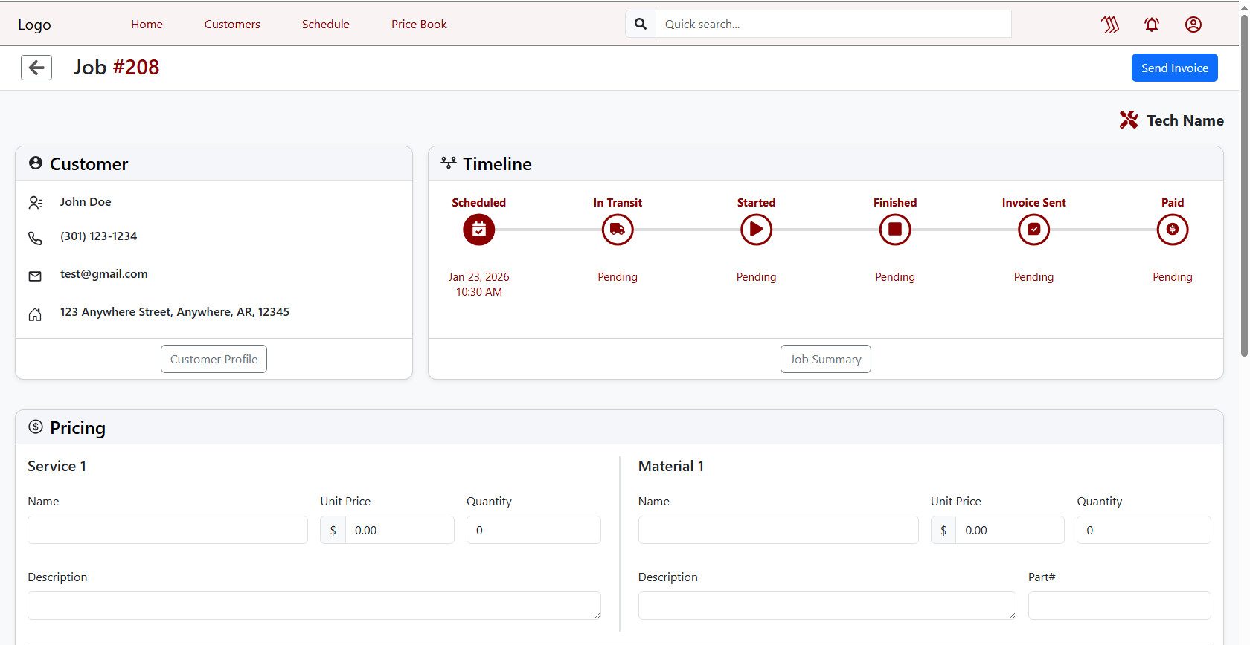Viewport: 1250px width, 645px height.
Task: Click the back arrow button
Action: 36,68
